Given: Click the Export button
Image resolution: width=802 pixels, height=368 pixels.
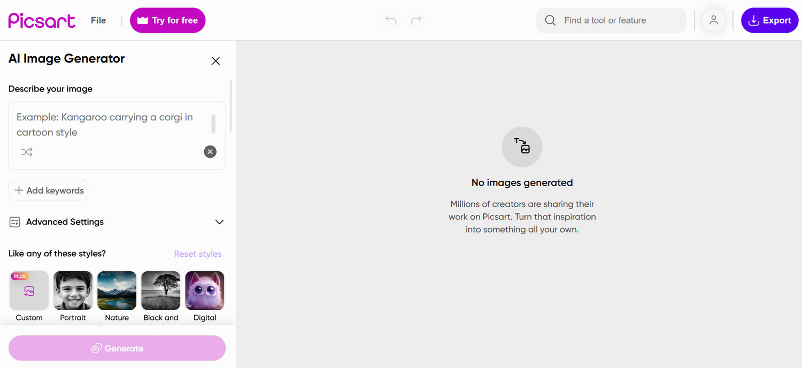Looking at the screenshot, I should tap(770, 20).
